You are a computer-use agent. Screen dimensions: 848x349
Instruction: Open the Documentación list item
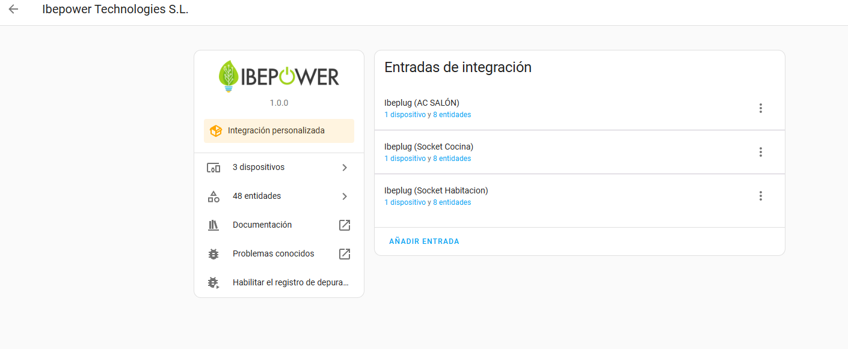pos(279,225)
